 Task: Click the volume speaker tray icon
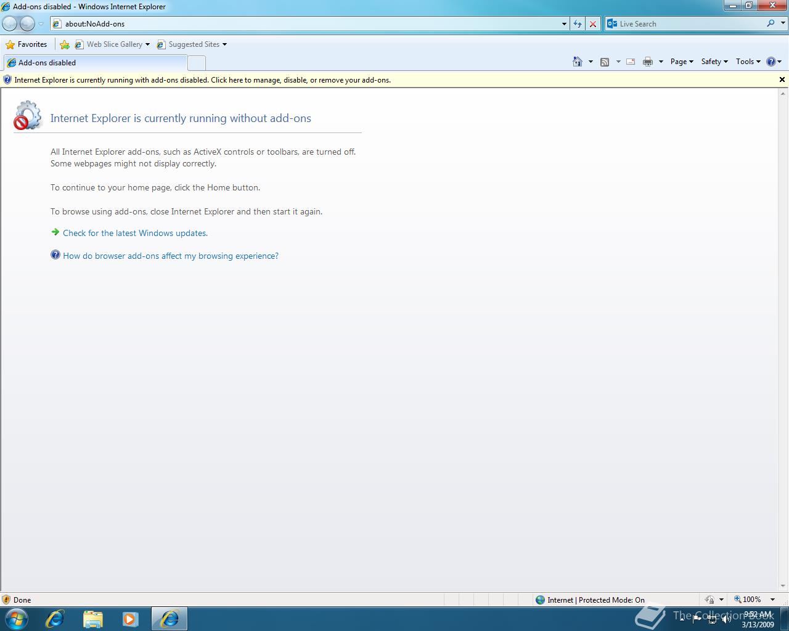click(x=726, y=619)
